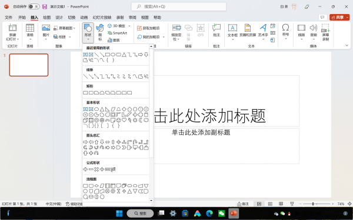This screenshot has height=220, width=353.
Task: Pick the not-equal sign in Equation Shapes
Action: click(x=113, y=170)
